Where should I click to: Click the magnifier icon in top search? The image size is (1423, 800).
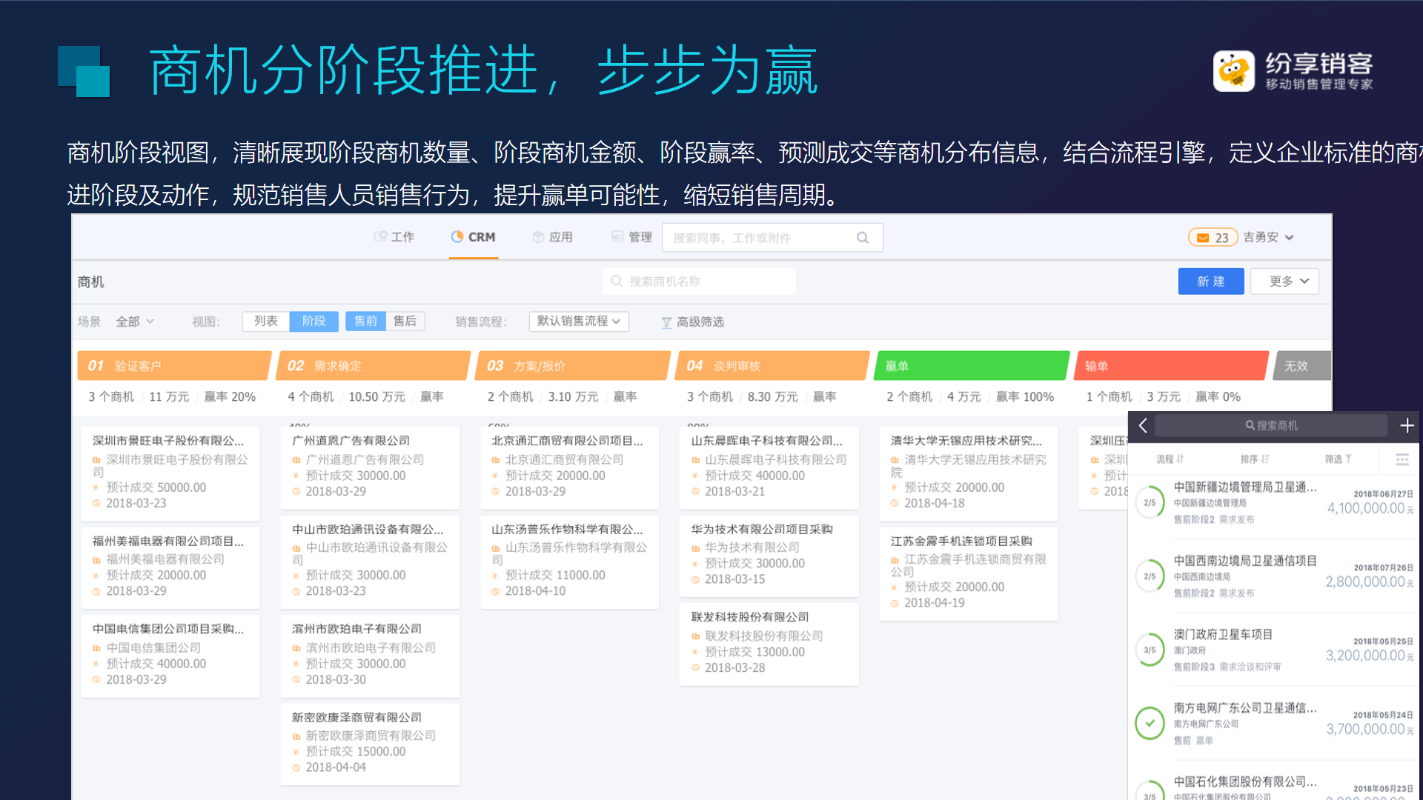863,238
